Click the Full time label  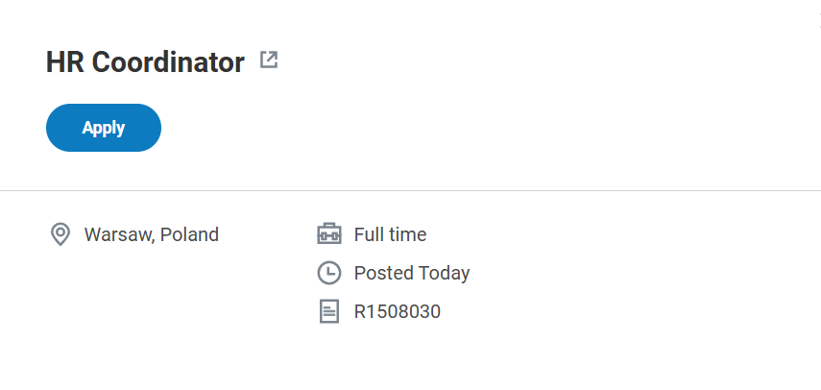pos(390,234)
